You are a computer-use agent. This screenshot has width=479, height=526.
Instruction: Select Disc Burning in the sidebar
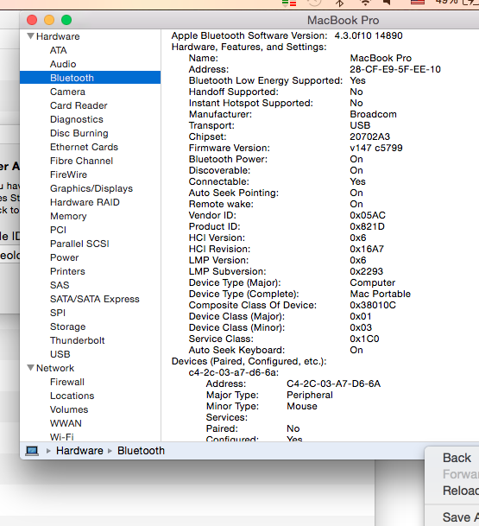pos(79,133)
